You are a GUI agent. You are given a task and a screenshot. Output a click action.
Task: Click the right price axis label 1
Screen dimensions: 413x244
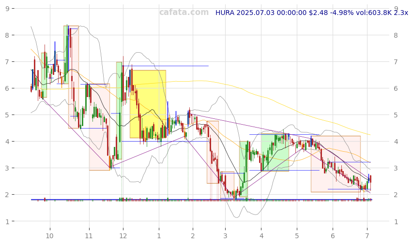tap(396, 222)
